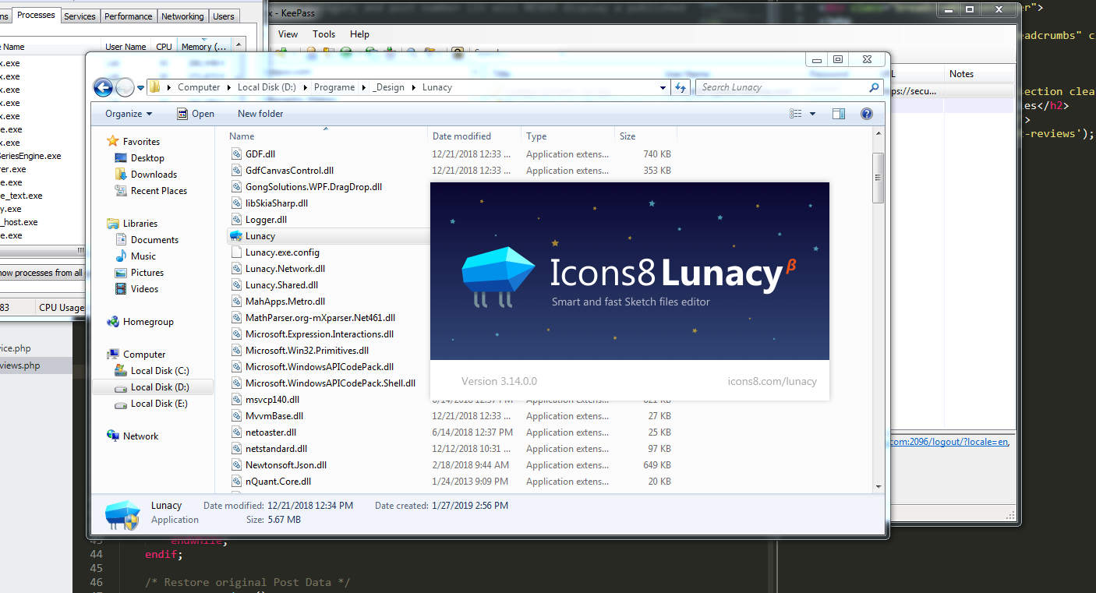The height and width of the screenshot is (593, 1096).
Task: Open Documents library
Action: pos(154,240)
